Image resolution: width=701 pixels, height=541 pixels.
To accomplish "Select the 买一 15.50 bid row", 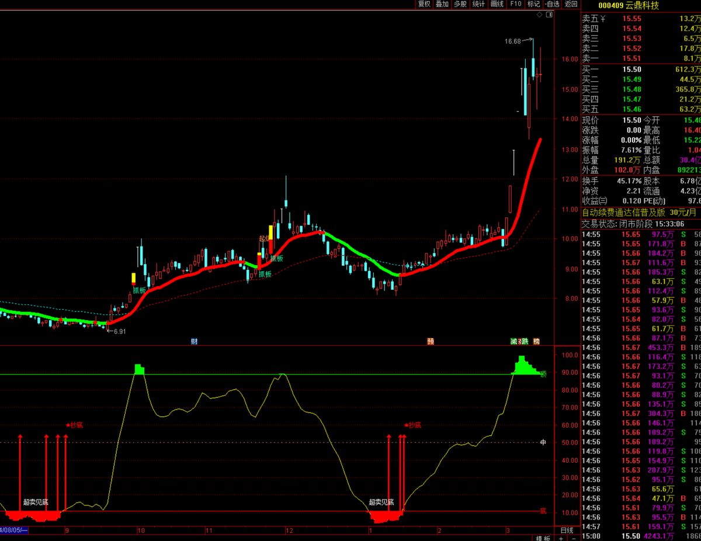I will point(641,70).
